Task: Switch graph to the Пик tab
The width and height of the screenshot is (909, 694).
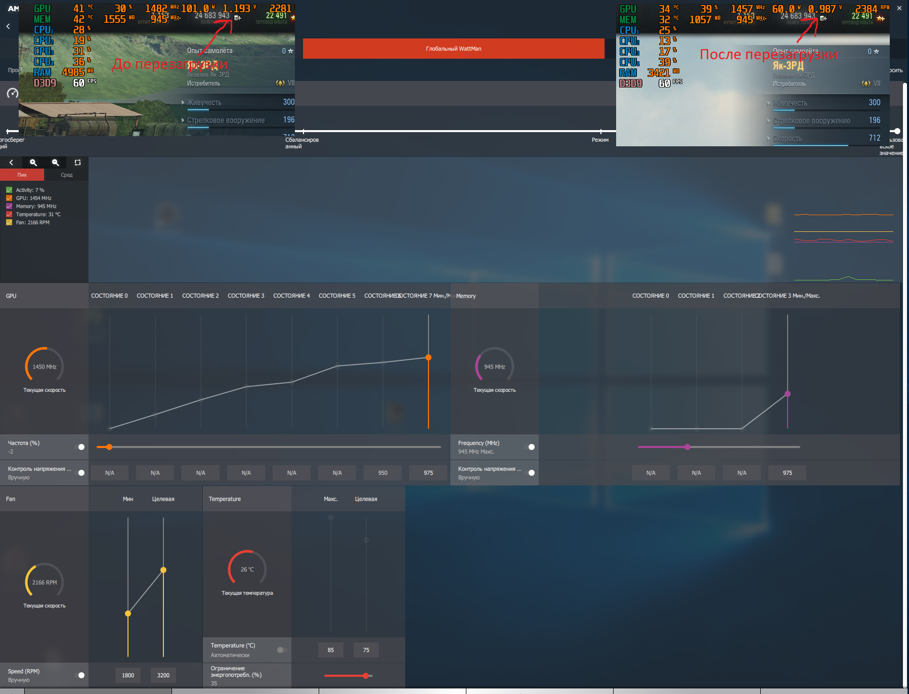Action: [22, 175]
